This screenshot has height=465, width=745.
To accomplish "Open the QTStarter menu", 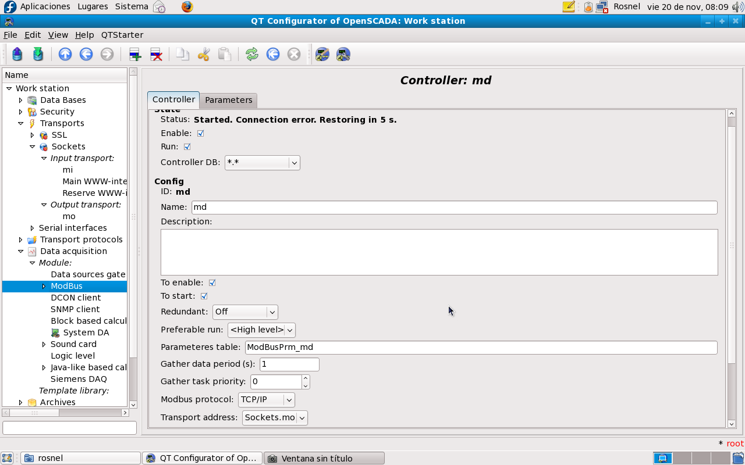I will [x=122, y=35].
